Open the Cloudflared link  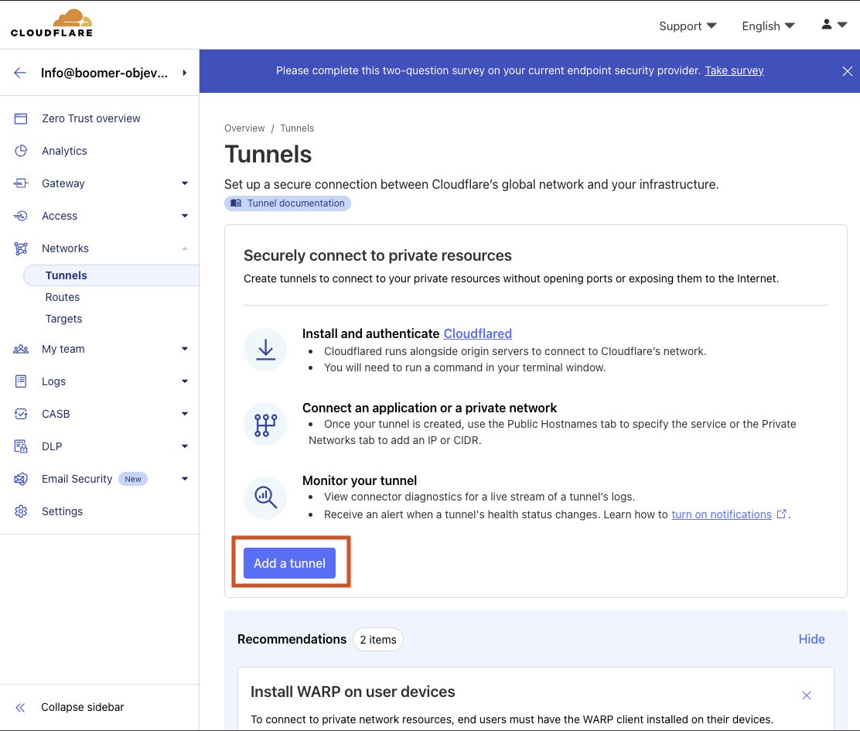click(x=477, y=333)
